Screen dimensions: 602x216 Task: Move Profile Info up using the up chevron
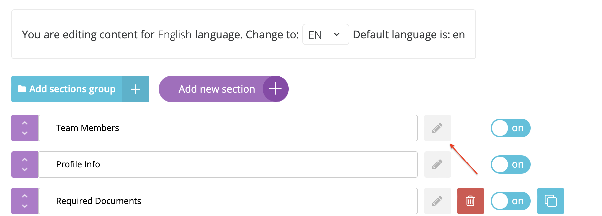coord(25,159)
